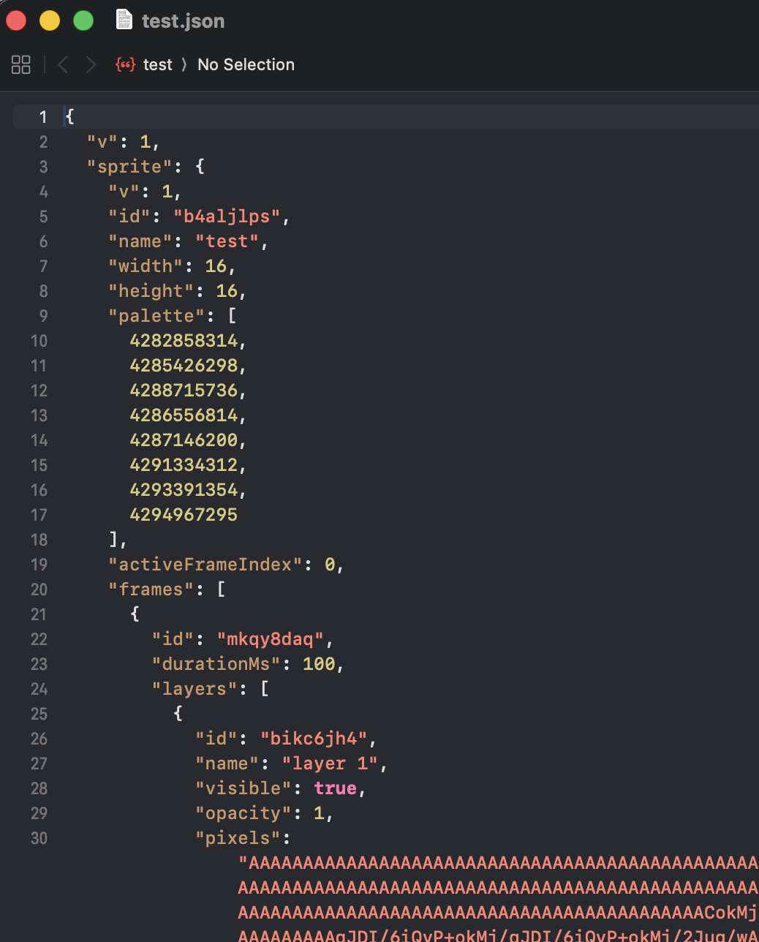Click palette value 4282858314

point(184,341)
